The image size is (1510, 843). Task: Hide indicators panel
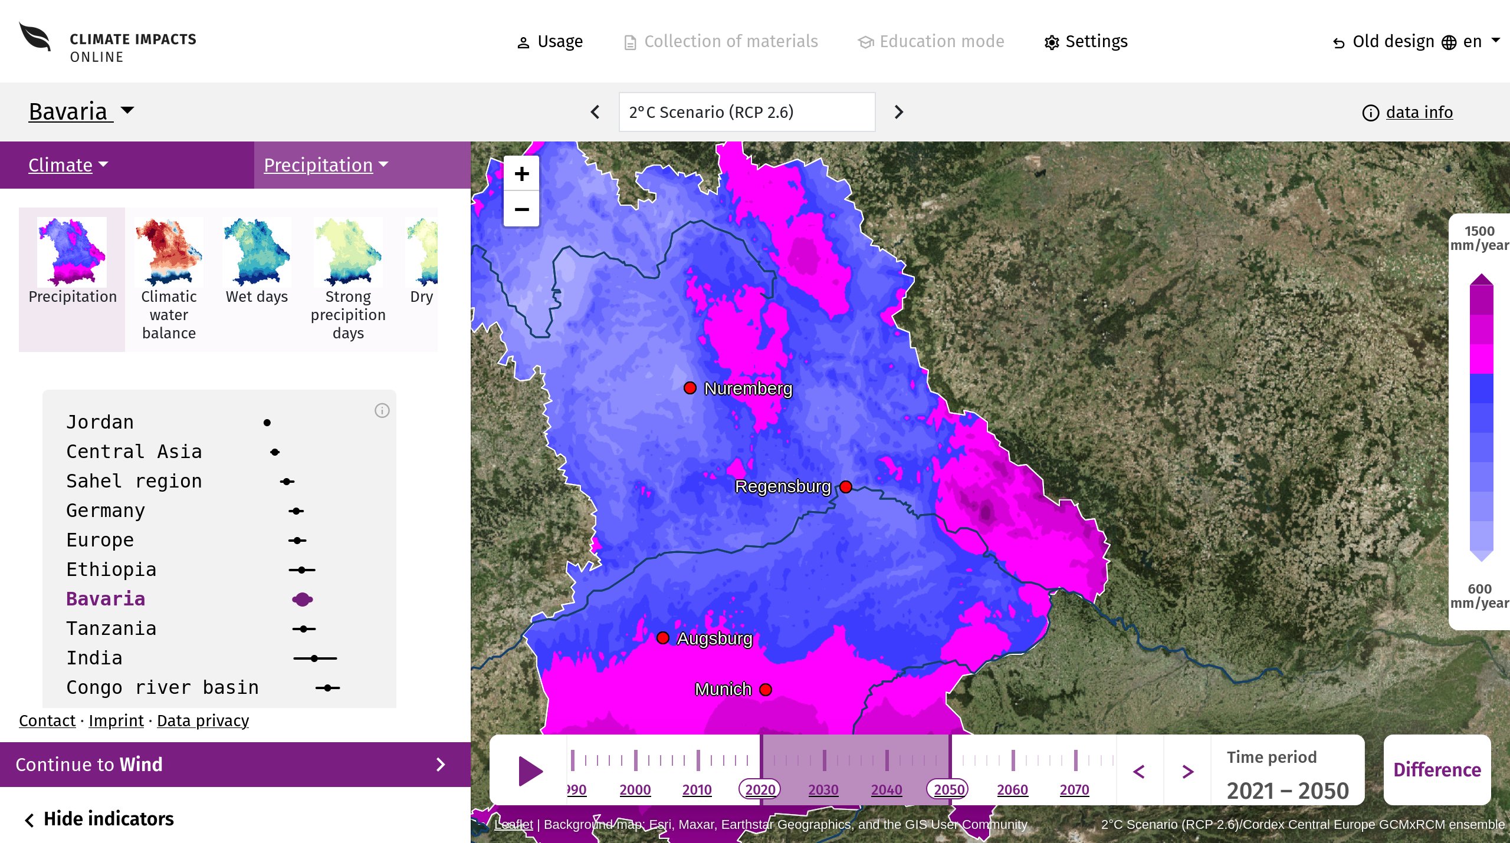coord(99,819)
